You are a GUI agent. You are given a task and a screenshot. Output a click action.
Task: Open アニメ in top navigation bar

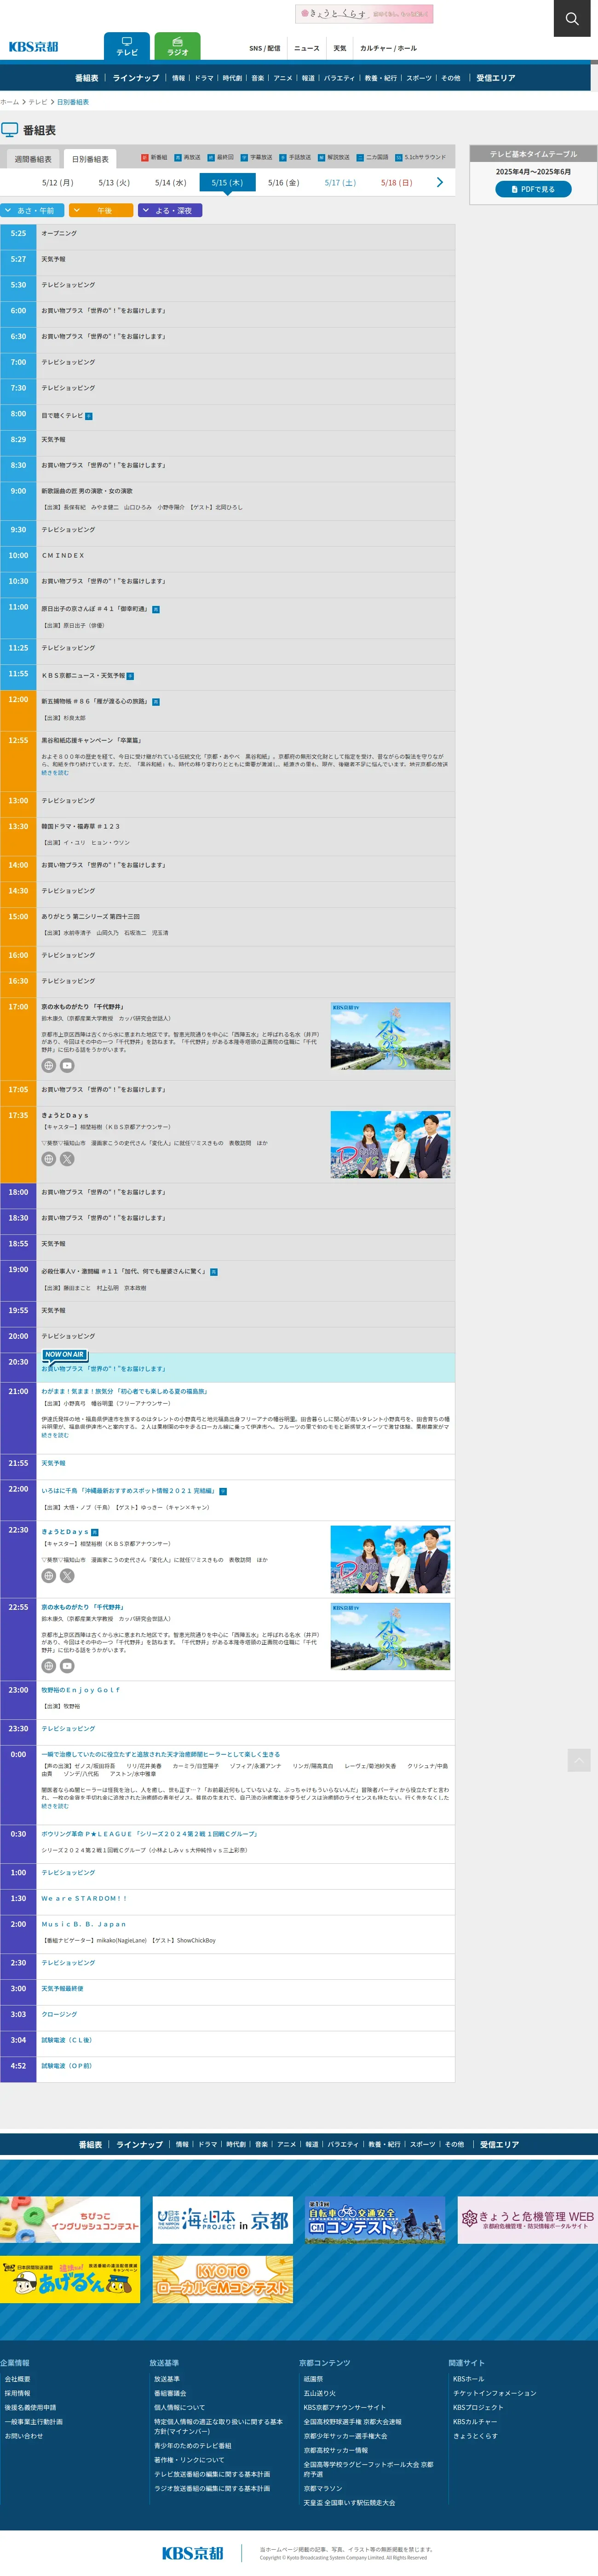(283, 78)
